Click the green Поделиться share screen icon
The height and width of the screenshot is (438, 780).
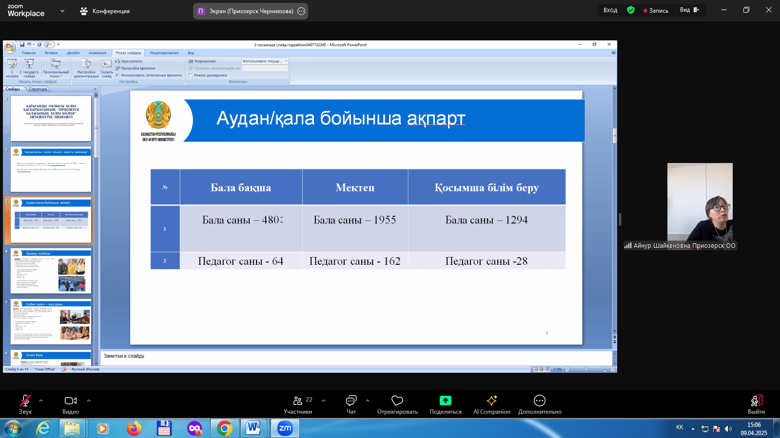coord(445,401)
